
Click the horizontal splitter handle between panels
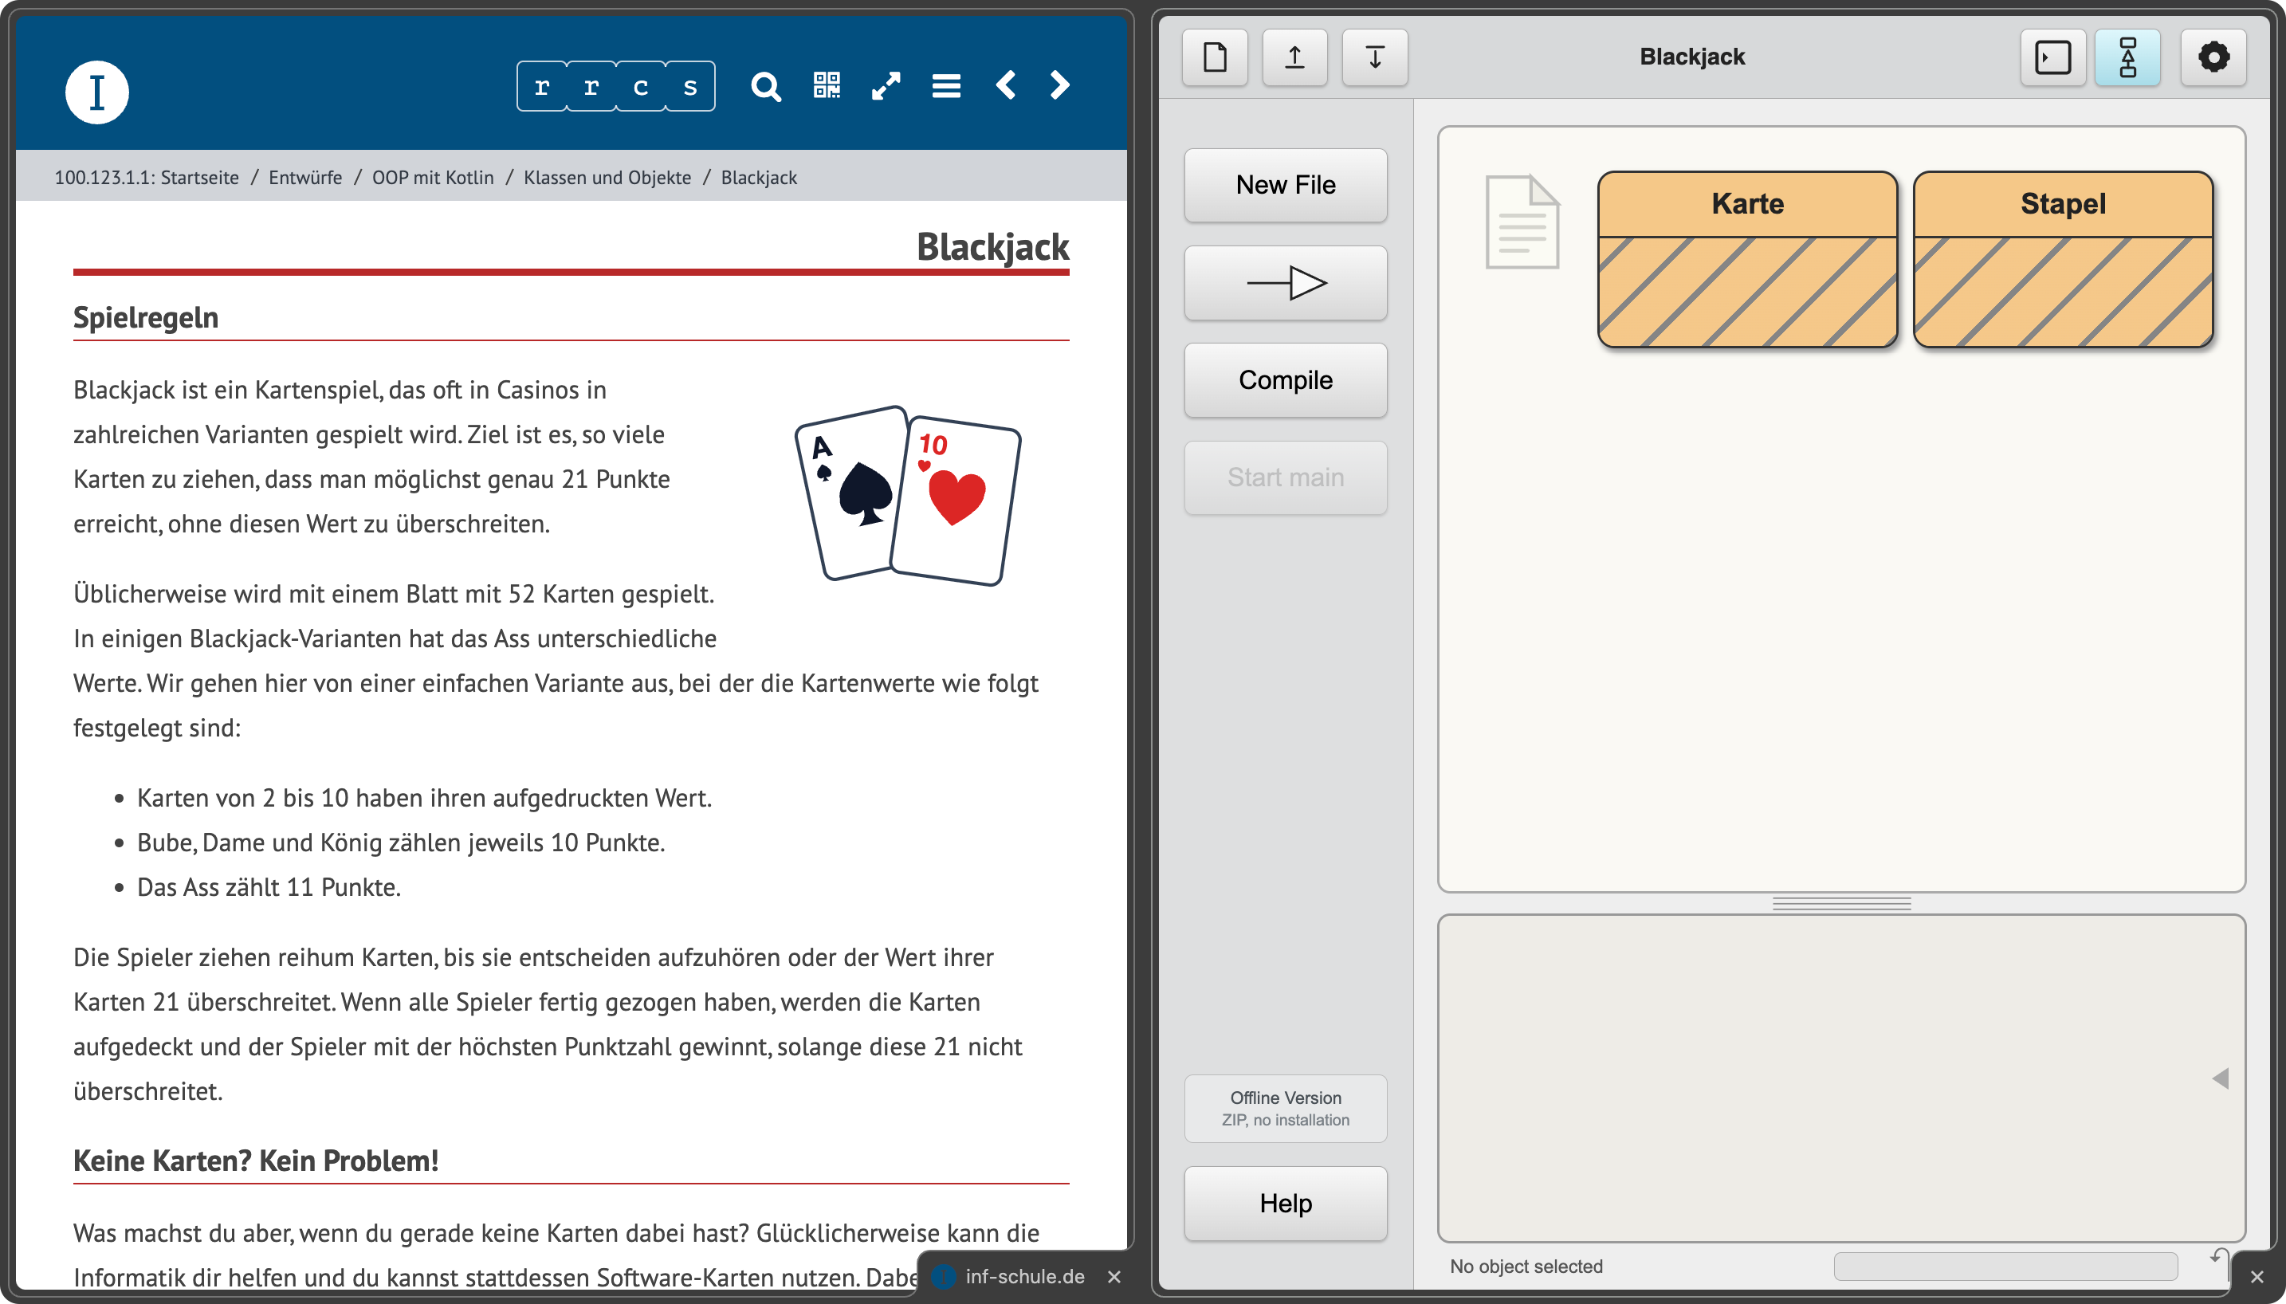(x=1841, y=904)
